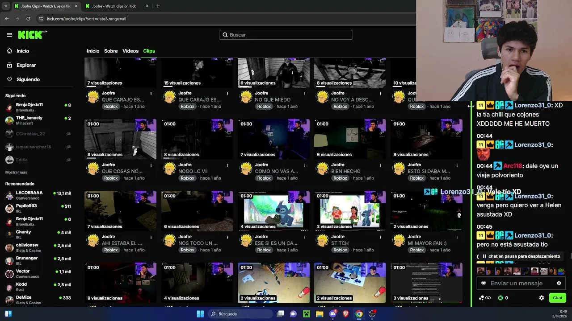
Task: Select the channel Clips tab
Action: [x=149, y=51]
